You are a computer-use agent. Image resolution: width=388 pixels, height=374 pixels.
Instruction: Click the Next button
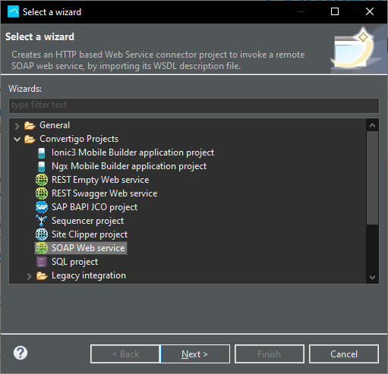(x=195, y=354)
